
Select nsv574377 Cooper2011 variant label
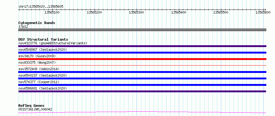tap(39, 82)
